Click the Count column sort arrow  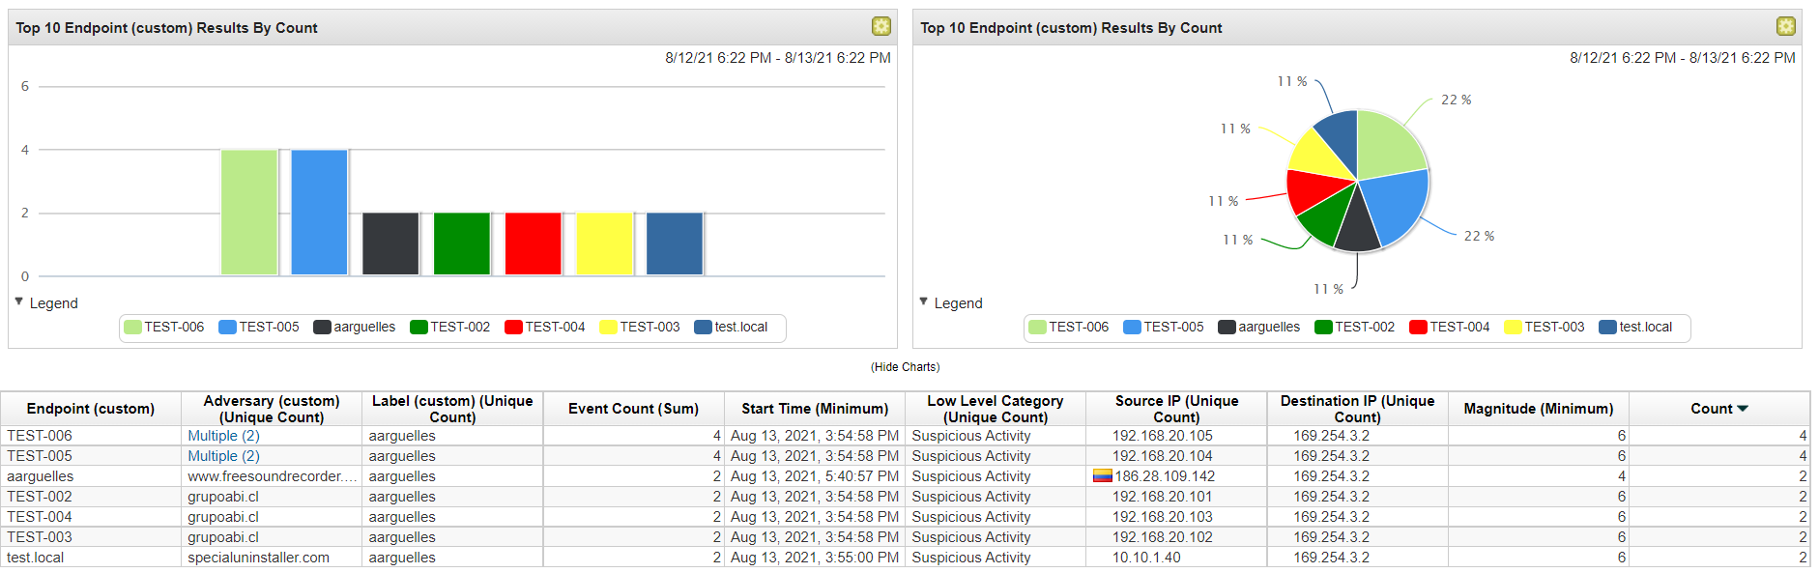[1743, 409]
